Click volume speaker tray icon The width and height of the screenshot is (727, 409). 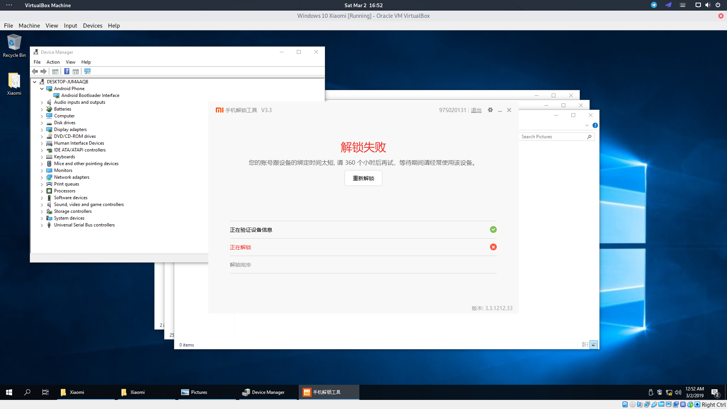(x=678, y=392)
